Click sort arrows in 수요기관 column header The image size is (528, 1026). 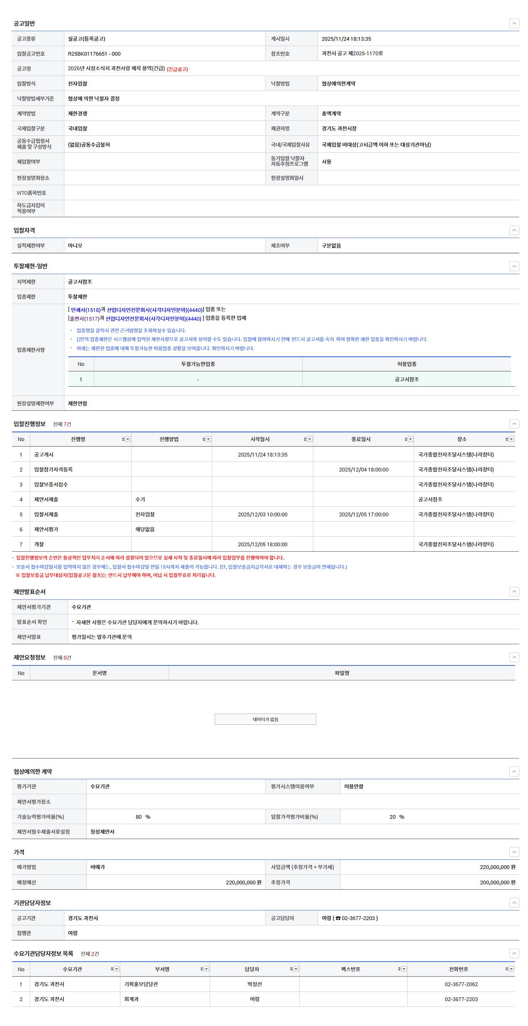tap(112, 969)
